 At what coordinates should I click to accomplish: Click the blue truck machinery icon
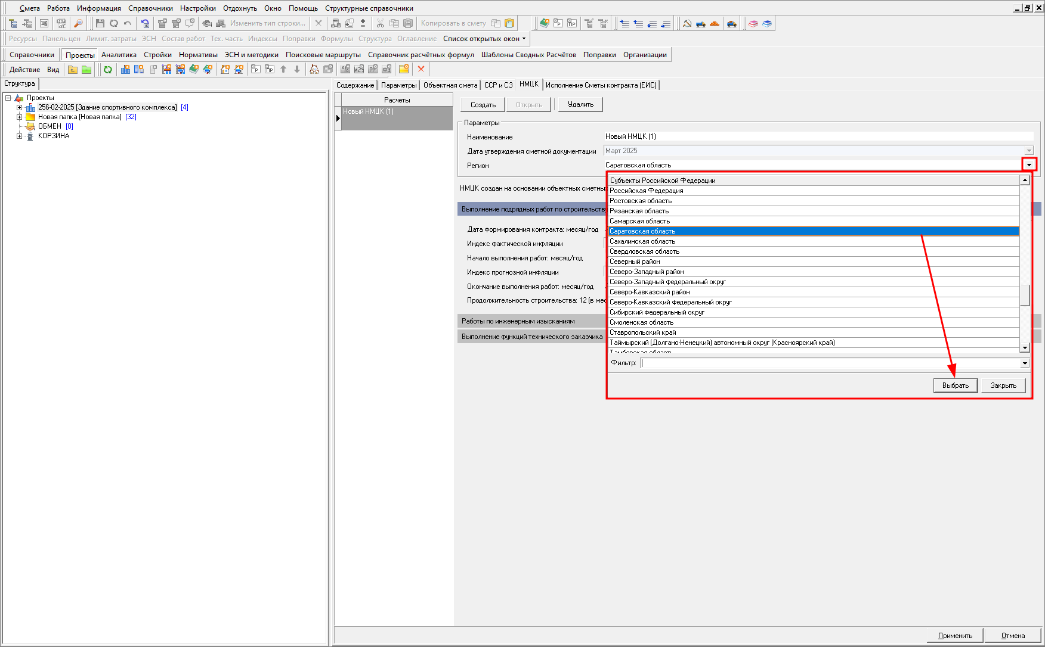[701, 23]
